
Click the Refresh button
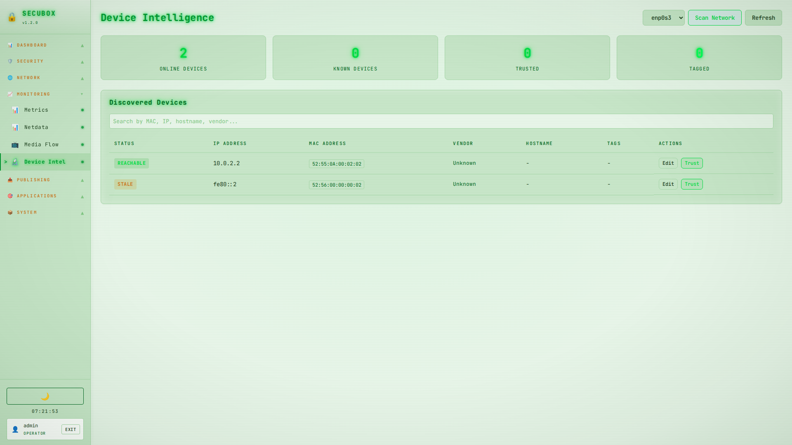point(763,18)
